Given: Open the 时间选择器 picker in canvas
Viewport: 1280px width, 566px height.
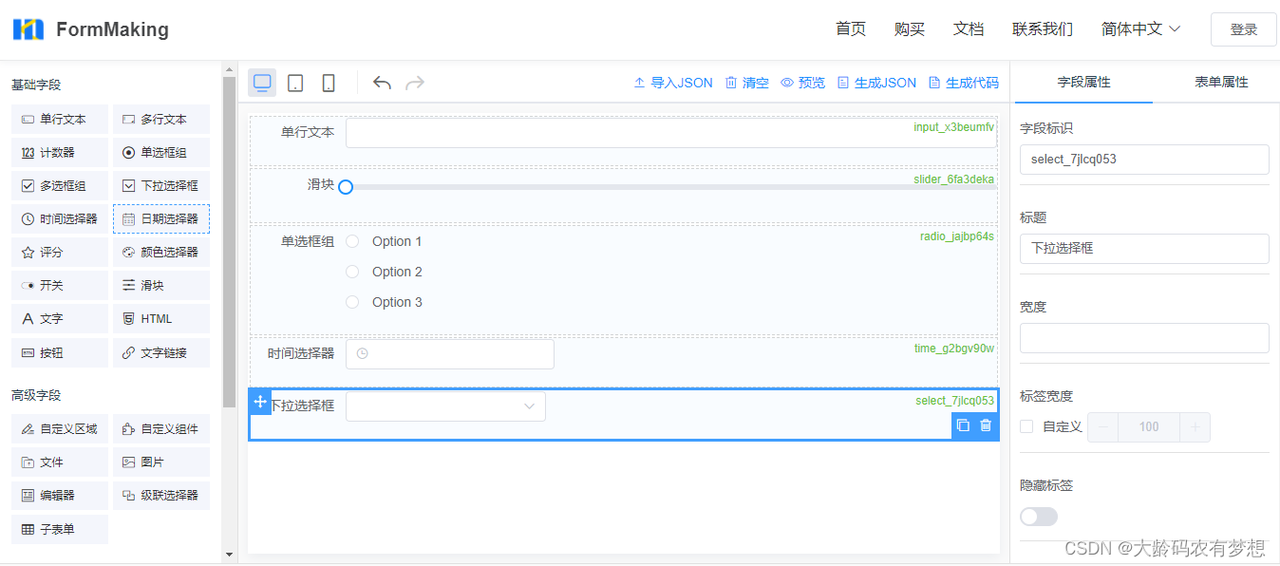Looking at the screenshot, I should 449,354.
